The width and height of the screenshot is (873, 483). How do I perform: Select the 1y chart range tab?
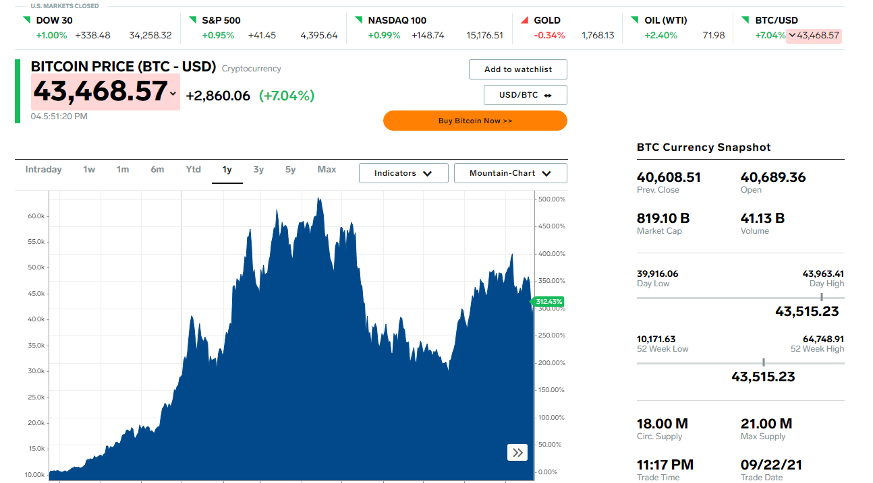coord(227,170)
